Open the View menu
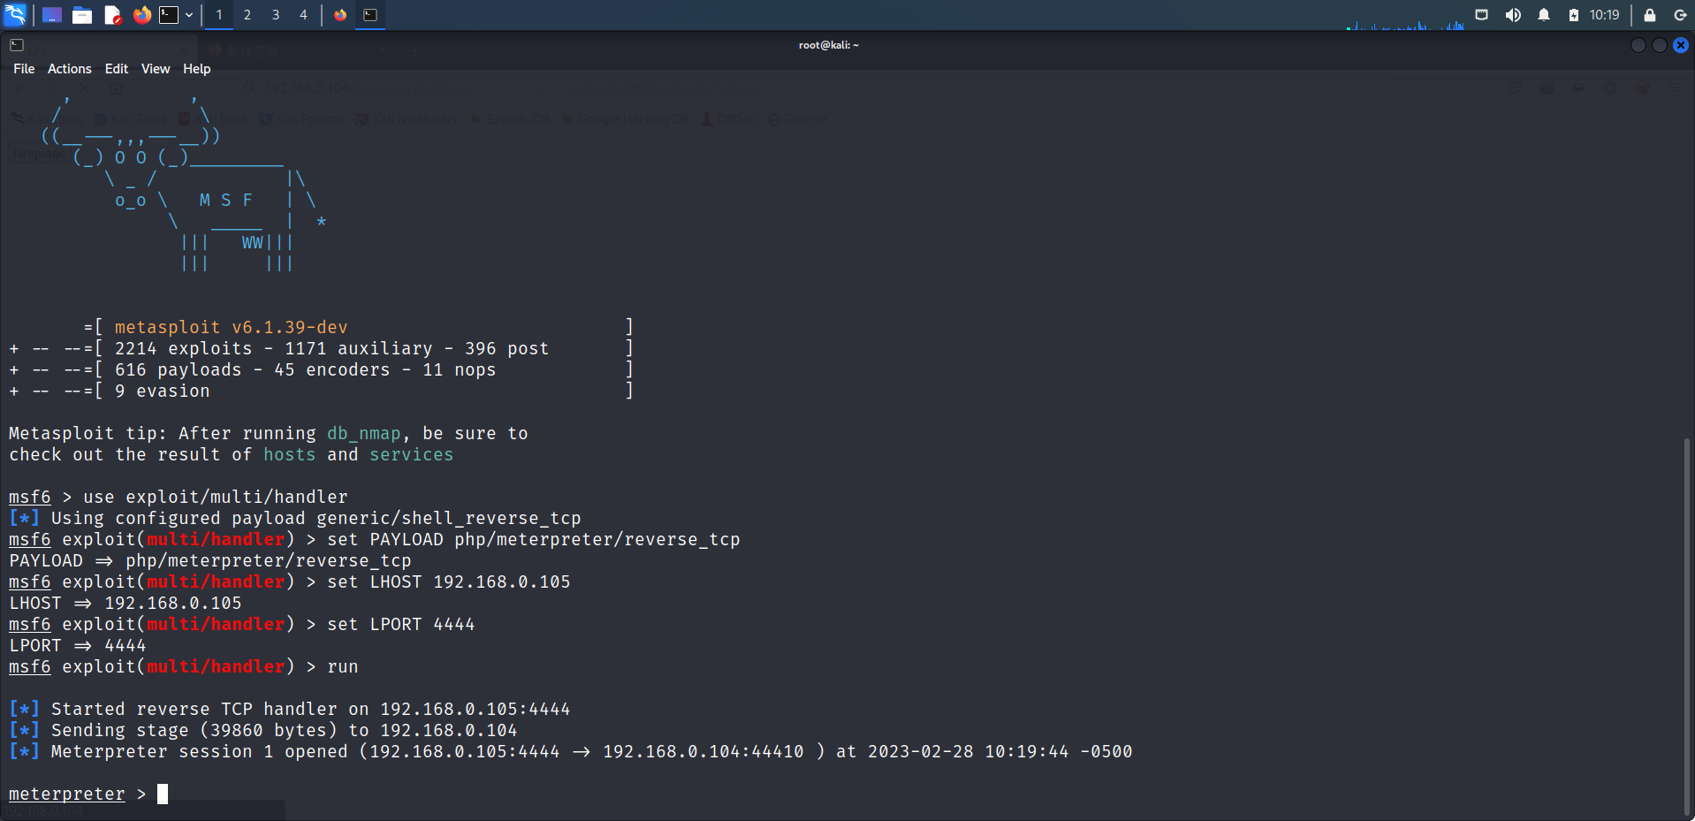This screenshot has width=1695, height=821. (x=156, y=69)
